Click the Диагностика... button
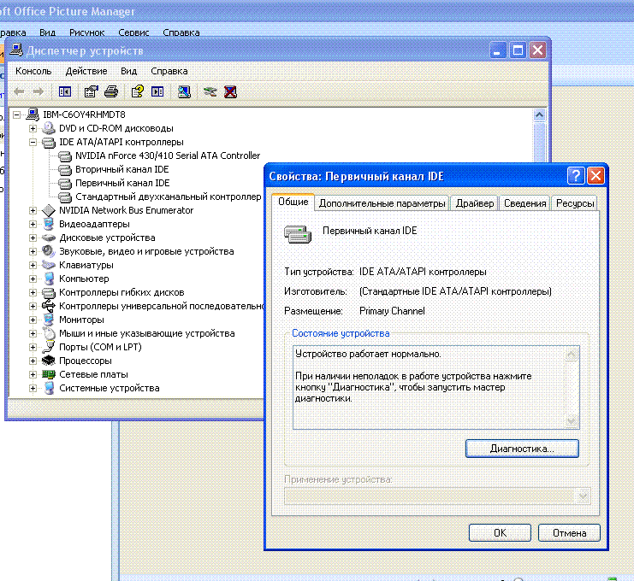Viewport: 634px width, 581px height. [522, 449]
